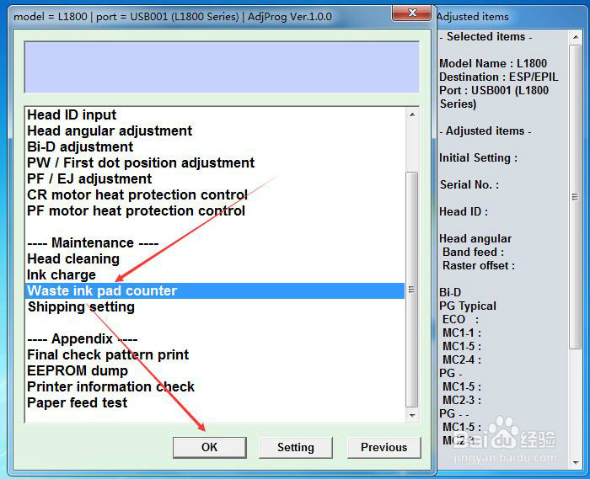This screenshot has height=479, width=590.
Task: Select CR motor heat protection control
Action: pos(214,194)
